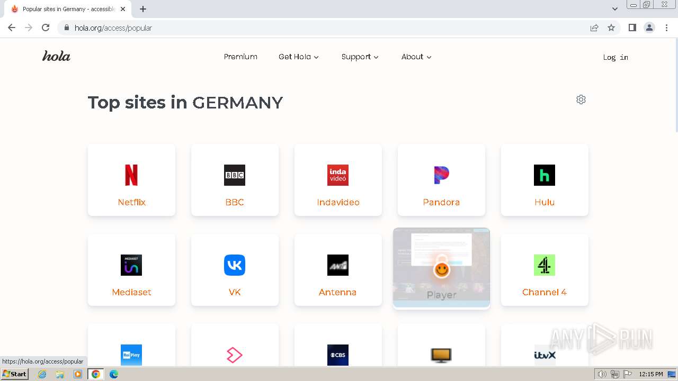Screen dimensions: 678x381
Task: Open the Chrome three-dot menu
Action: coord(666,28)
